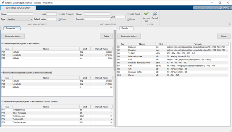Click the Add Property plus button
Viewport: 232px width, 132px height.
pos(66,14)
